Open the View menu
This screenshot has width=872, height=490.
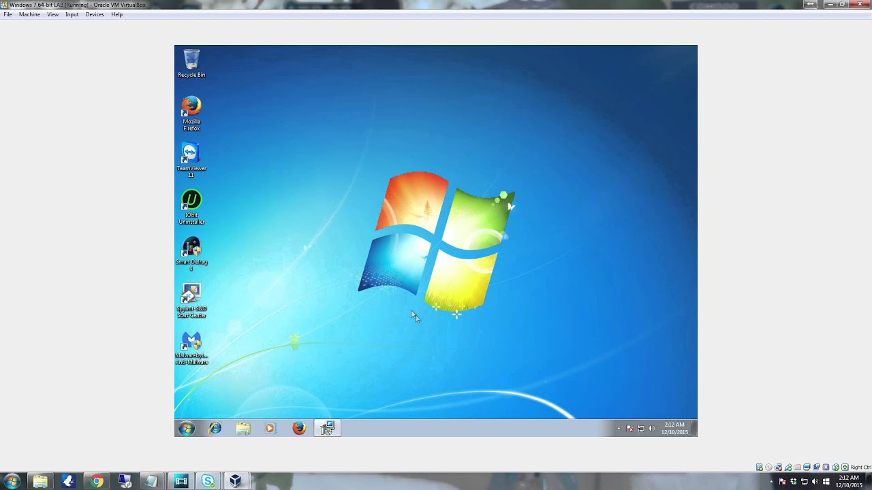point(52,14)
